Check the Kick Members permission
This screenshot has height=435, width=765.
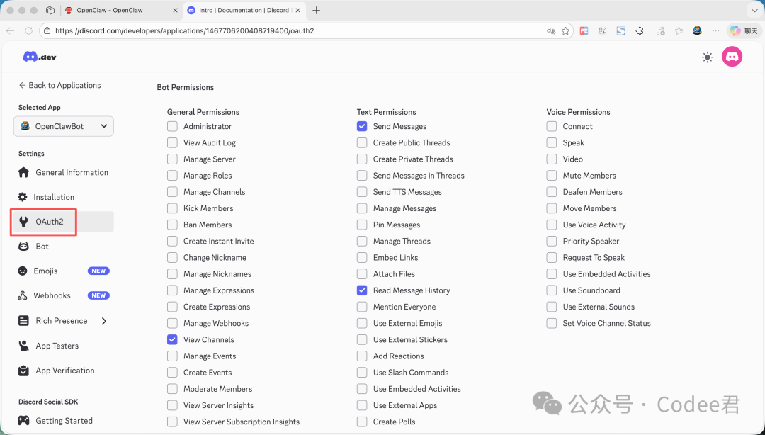click(172, 208)
